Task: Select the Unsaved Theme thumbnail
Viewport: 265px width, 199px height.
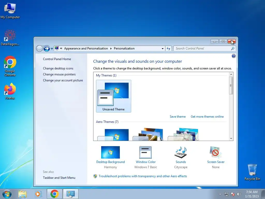Action: tap(114, 96)
